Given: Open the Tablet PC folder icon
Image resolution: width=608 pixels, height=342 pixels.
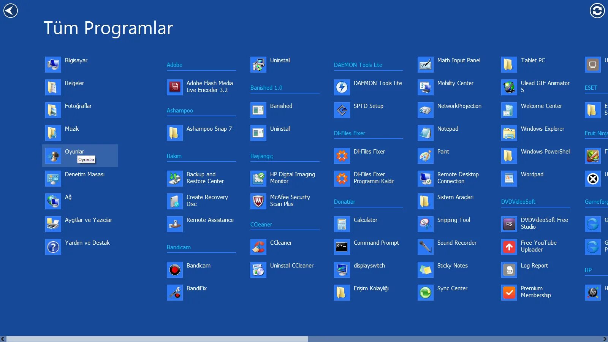Looking at the screenshot, I should click(x=509, y=65).
